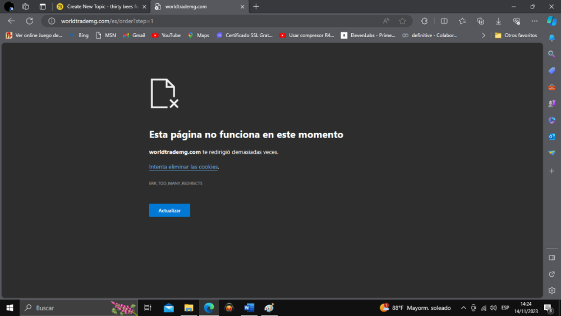
Task: Open the workspaces icon
Action: (25, 6)
